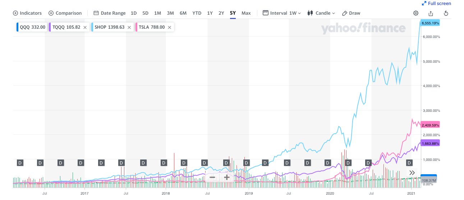Click the 5,000.00% axis label
The width and height of the screenshot is (464, 200).
click(431, 61)
